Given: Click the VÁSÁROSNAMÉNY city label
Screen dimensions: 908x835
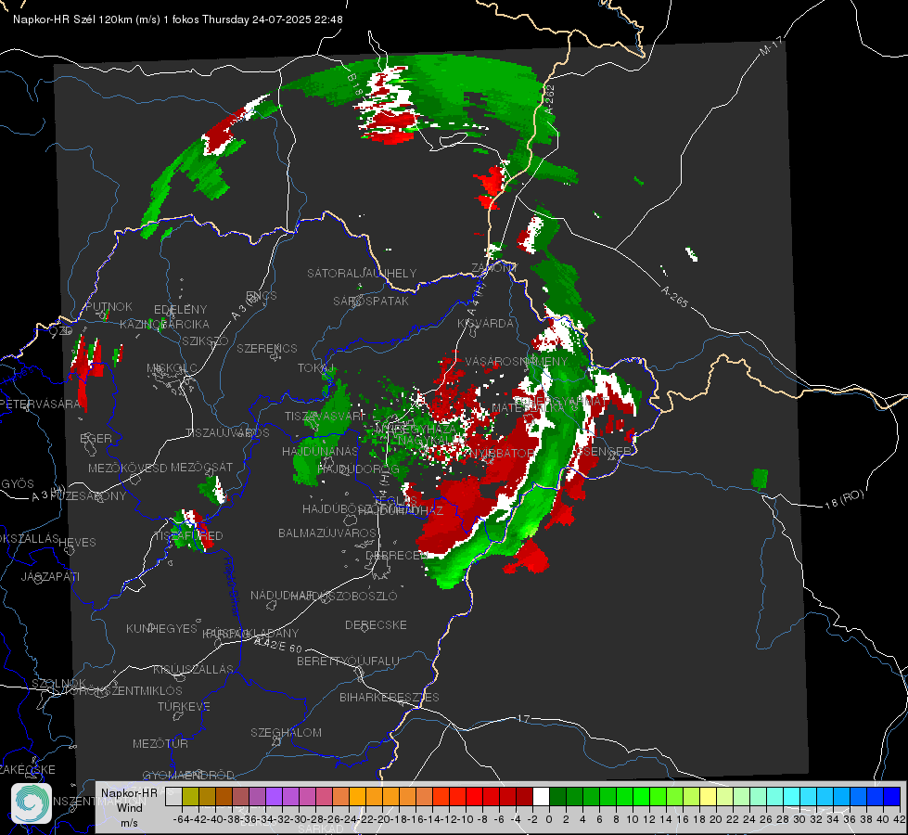Looking at the screenshot, I should [518, 361].
